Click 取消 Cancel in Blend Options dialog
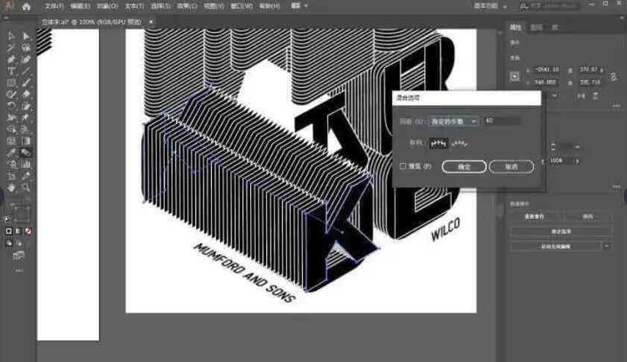The image size is (627, 362). 511,167
